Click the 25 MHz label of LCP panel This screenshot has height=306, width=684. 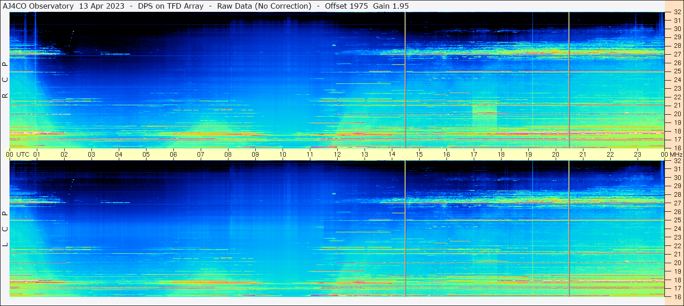pos(677,220)
